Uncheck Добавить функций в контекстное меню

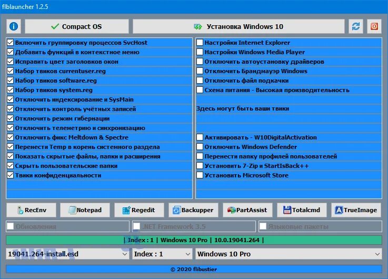click(x=10, y=52)
